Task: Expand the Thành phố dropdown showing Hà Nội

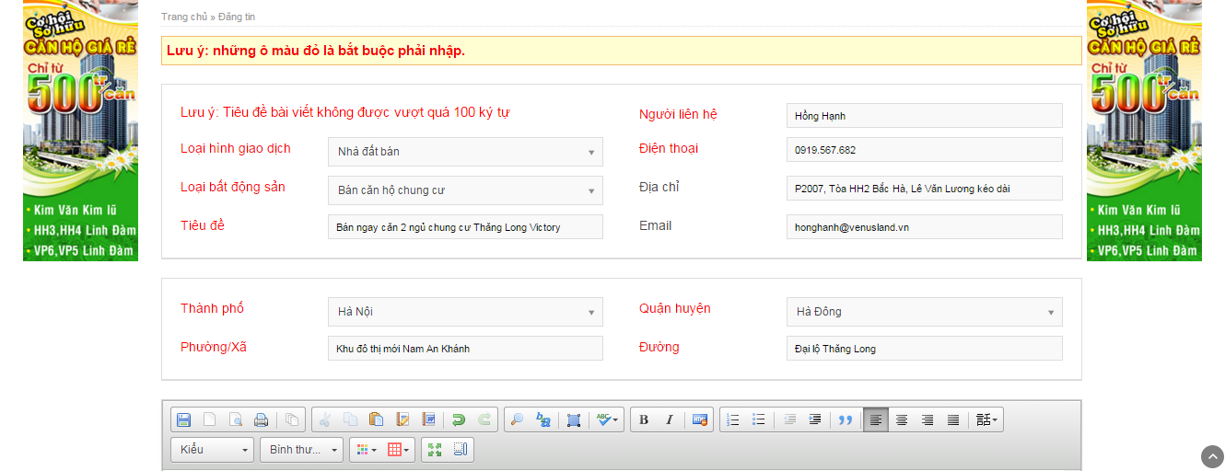Action: [465, 312]
